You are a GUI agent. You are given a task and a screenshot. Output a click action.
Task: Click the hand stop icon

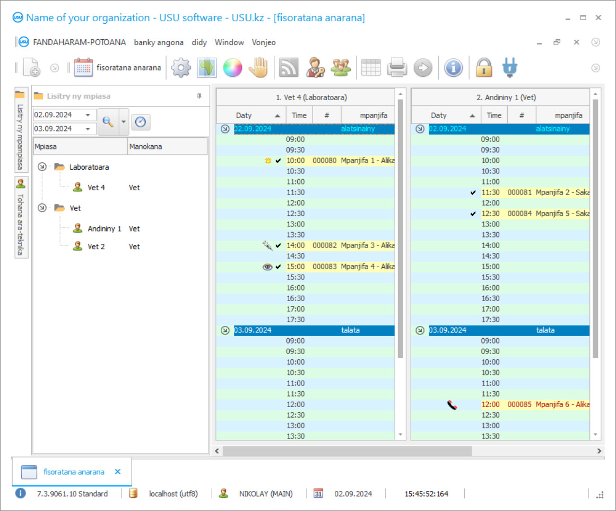coord(258,67)
